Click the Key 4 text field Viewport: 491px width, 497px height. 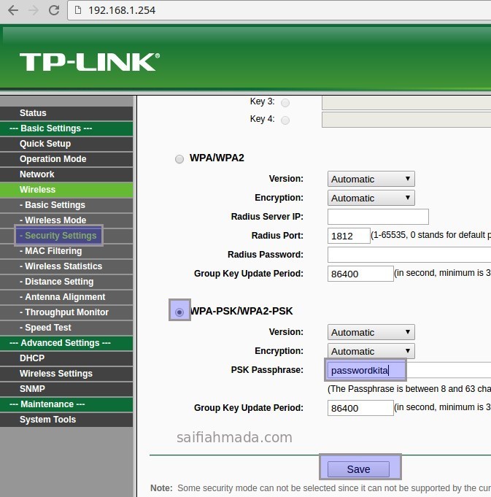[x=406, y=120]
